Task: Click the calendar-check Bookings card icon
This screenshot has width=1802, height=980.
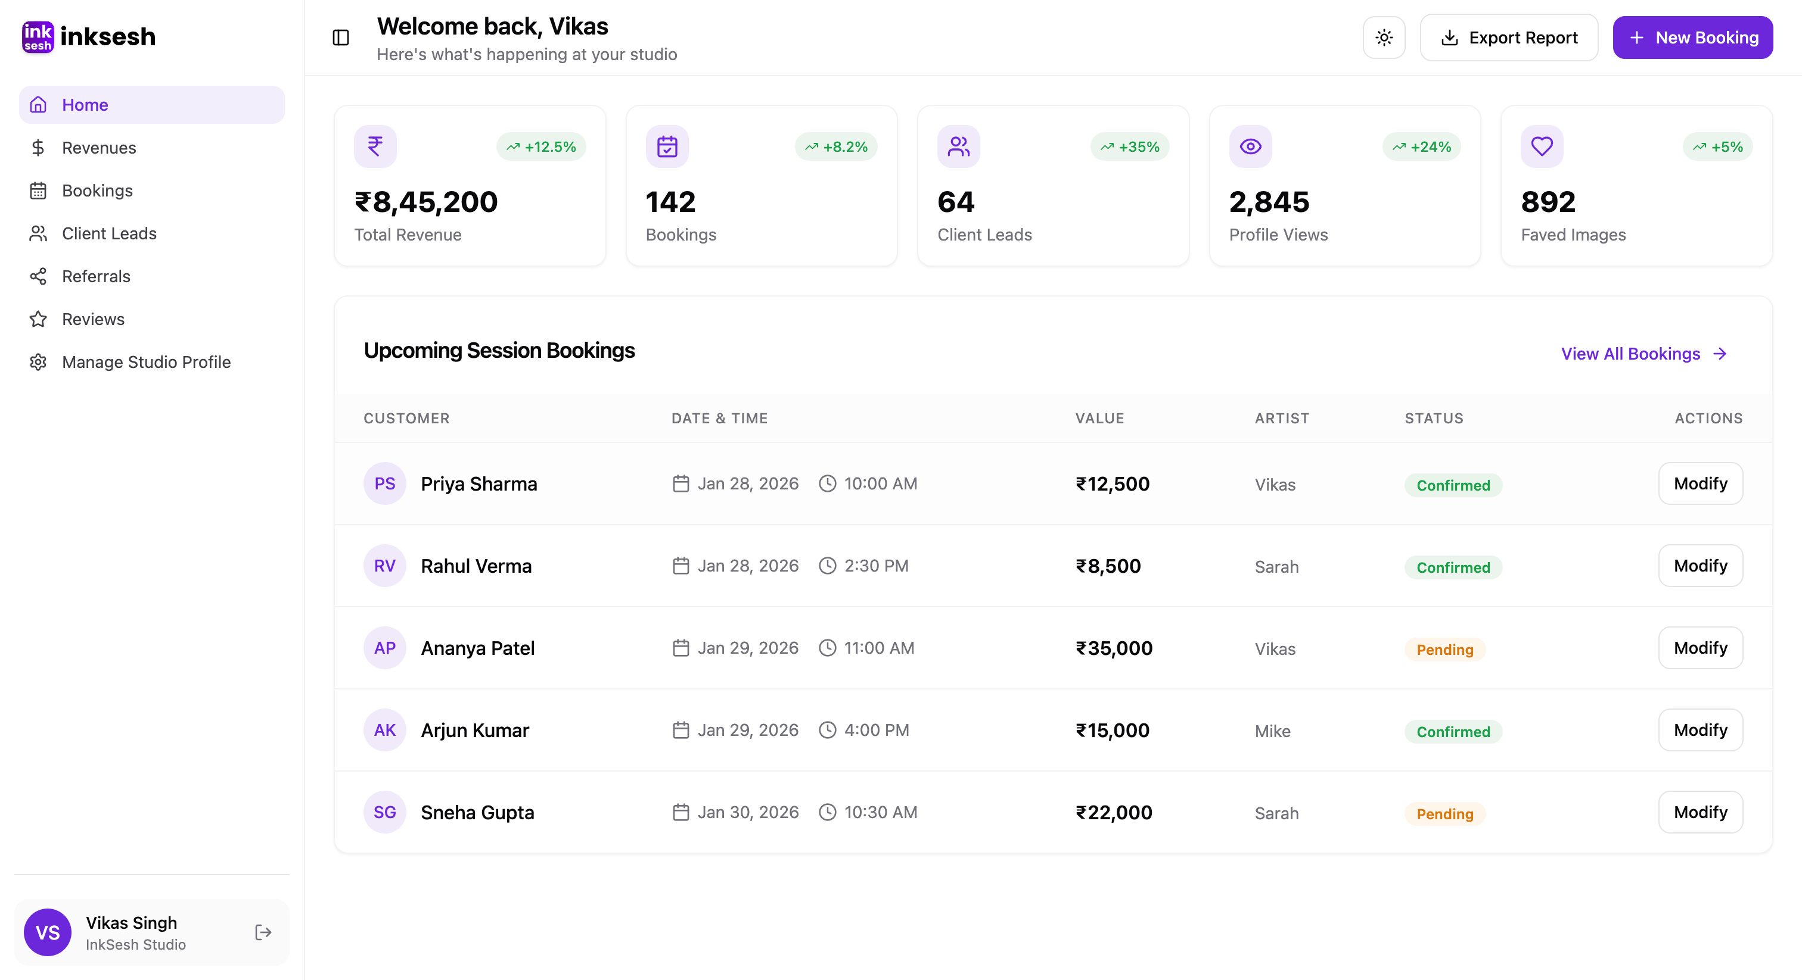Action: [x=667, y=146]
